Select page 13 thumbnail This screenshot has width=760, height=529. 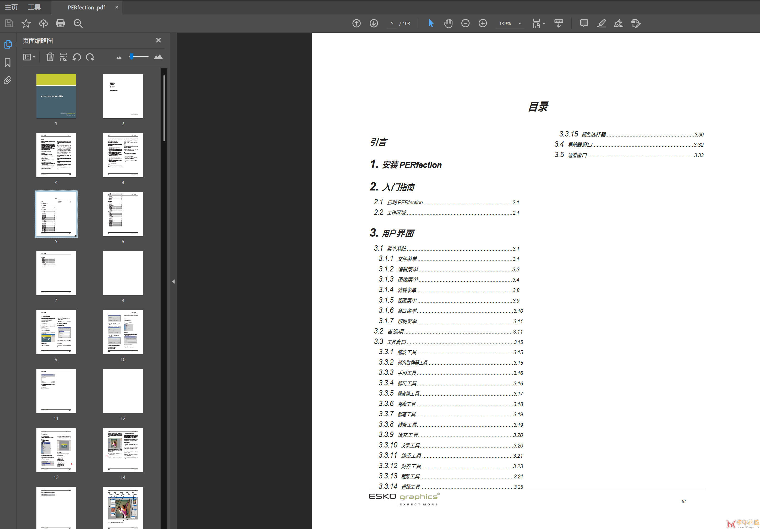(x=56, y=450)
